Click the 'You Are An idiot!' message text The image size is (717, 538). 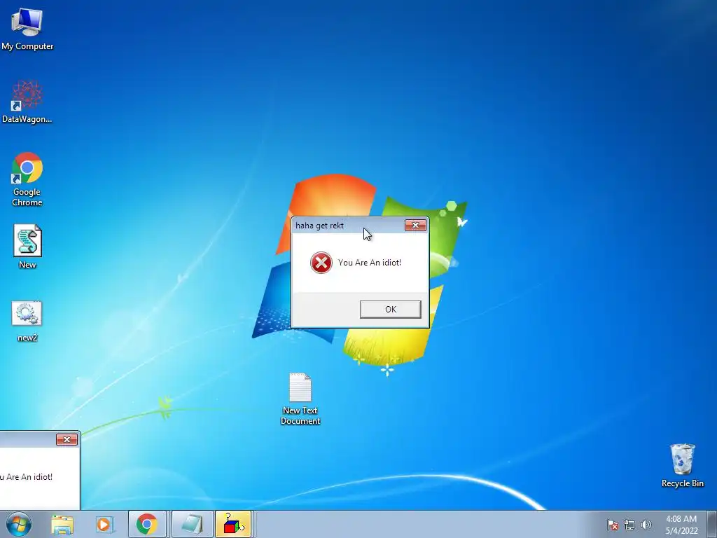(x=370, y=263)
